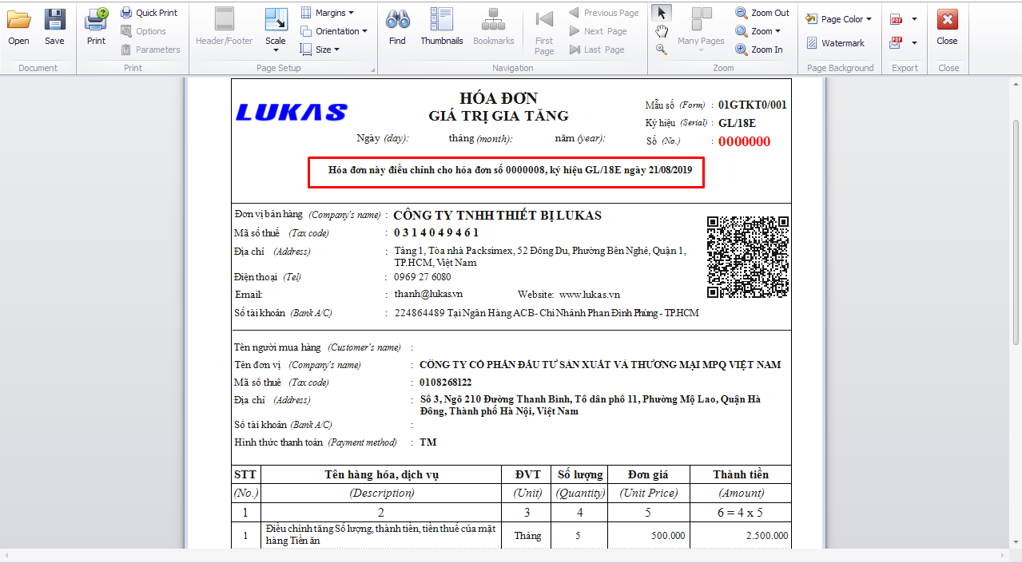Screen dimensions: 1022x563
Task: Go to the First Page
Action: (x=544, y=32)
